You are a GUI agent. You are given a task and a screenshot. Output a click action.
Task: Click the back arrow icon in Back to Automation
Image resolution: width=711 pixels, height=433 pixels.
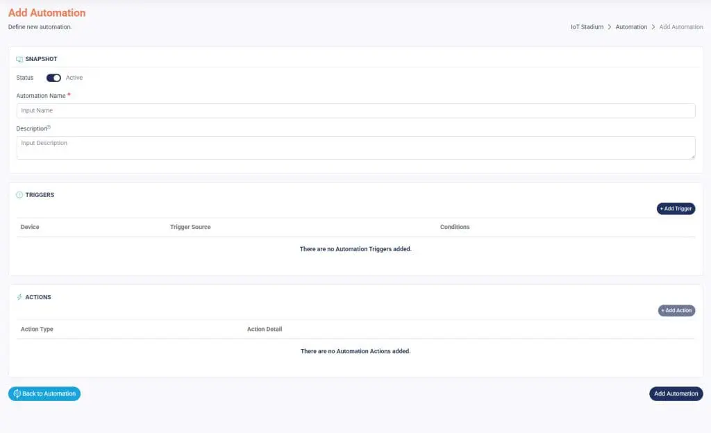pos(17,394)
